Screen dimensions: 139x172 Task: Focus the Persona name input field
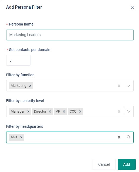(x=70, y=35)
